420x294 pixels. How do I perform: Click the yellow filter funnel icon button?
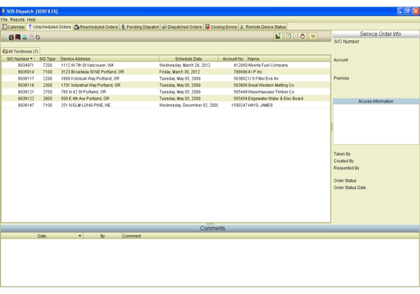(x=313, y=36)
